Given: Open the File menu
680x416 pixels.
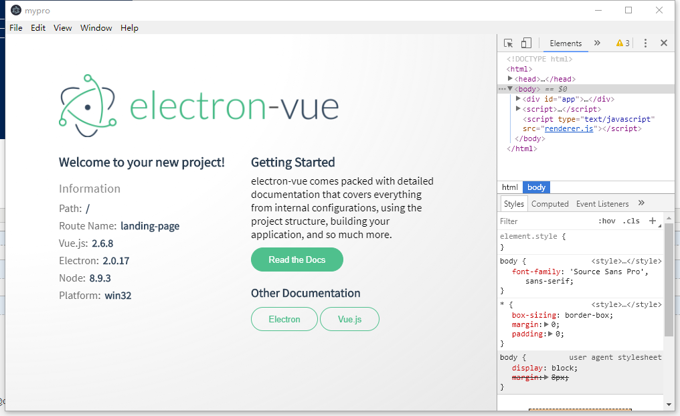Looking at the screenshot, I should [16, 27].
